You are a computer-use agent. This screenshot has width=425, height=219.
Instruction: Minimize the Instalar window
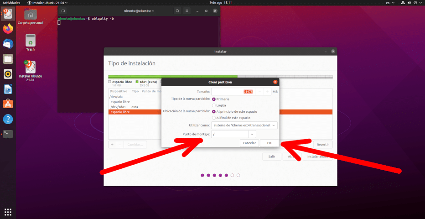click(325, 52)
